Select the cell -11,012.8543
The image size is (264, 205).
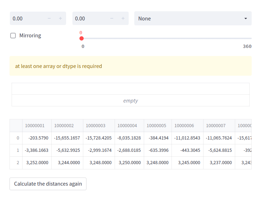pos(188,138)
